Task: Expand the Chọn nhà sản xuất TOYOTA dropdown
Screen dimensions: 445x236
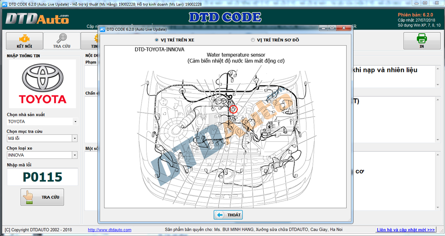Action: click(75, 122)
